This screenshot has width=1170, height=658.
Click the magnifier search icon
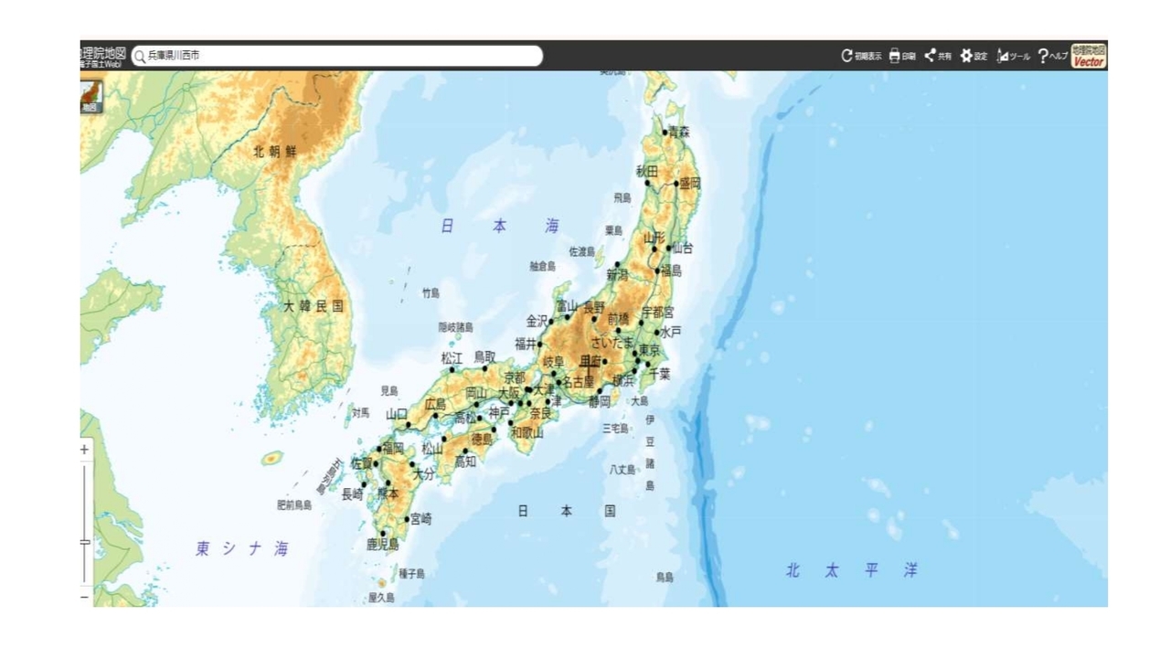140,57
